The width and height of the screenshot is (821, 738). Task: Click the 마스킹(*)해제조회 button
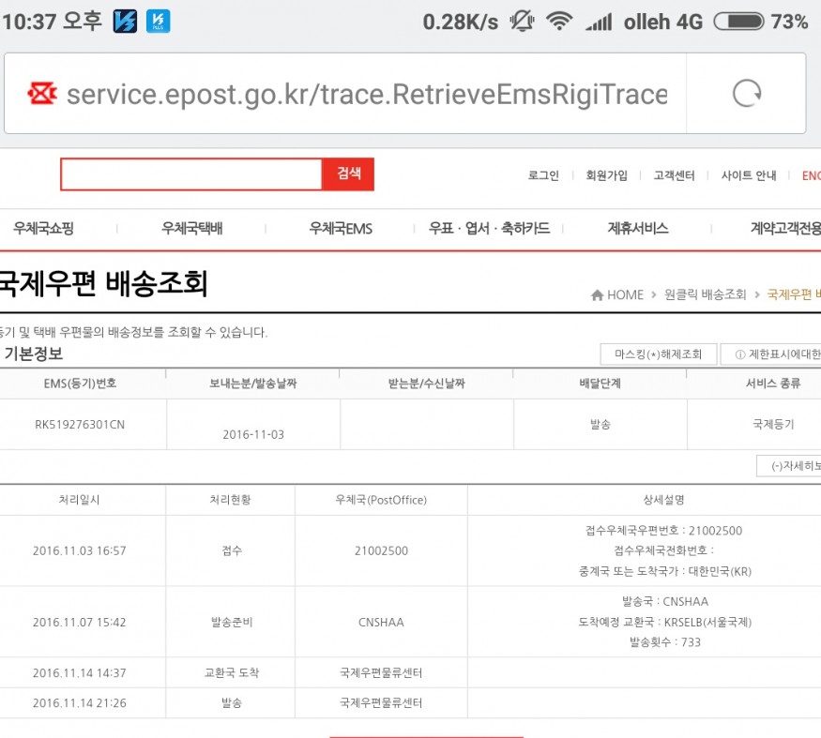click(658, 354)
